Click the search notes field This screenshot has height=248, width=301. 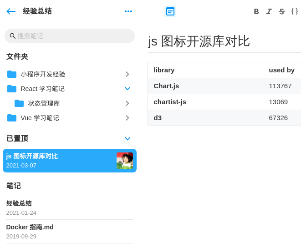tap(70, 36)
